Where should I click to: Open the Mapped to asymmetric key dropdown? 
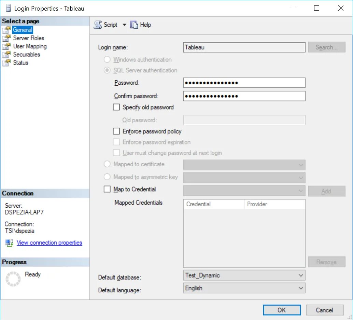tap(244, 178)
